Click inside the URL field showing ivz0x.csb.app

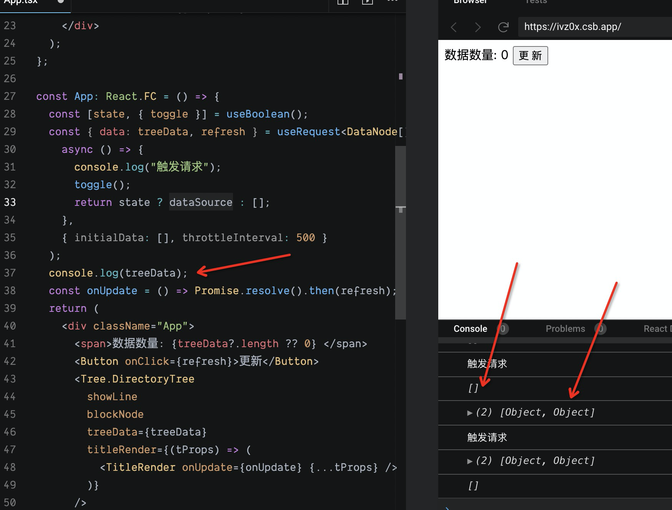coord(577,27)
